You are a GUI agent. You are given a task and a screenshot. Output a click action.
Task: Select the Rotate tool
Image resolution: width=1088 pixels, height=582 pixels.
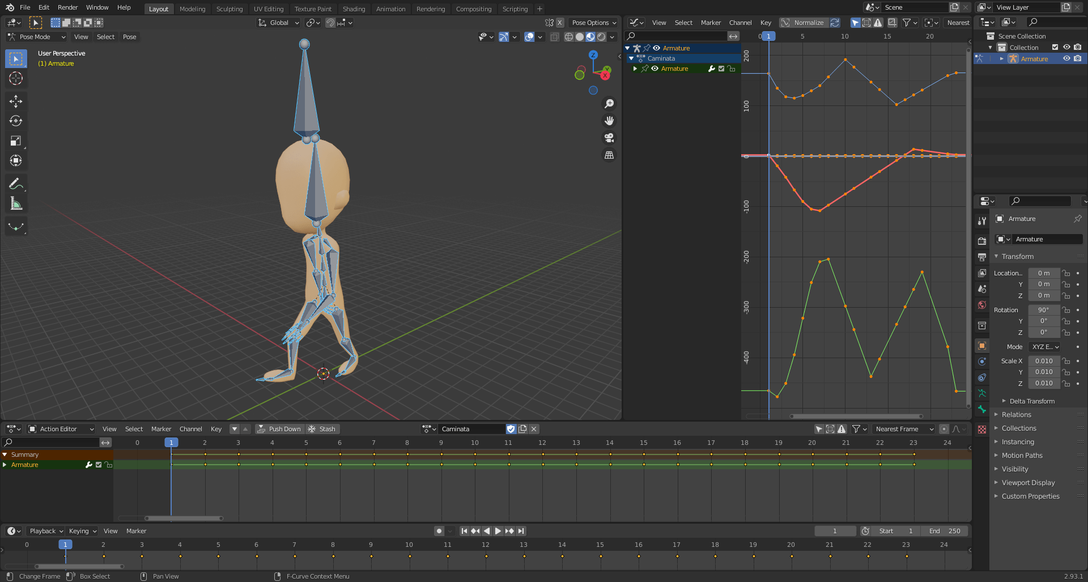coord(16,121)
